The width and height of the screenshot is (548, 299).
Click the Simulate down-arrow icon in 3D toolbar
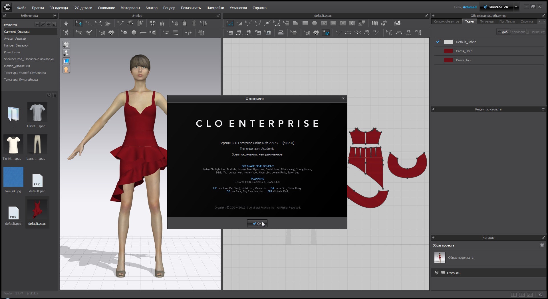66,23
